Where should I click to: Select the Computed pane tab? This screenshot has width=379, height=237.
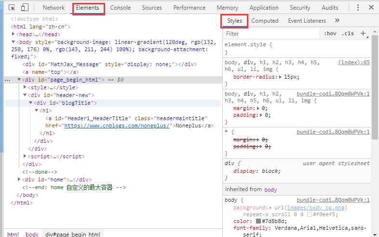coord(265,21)
